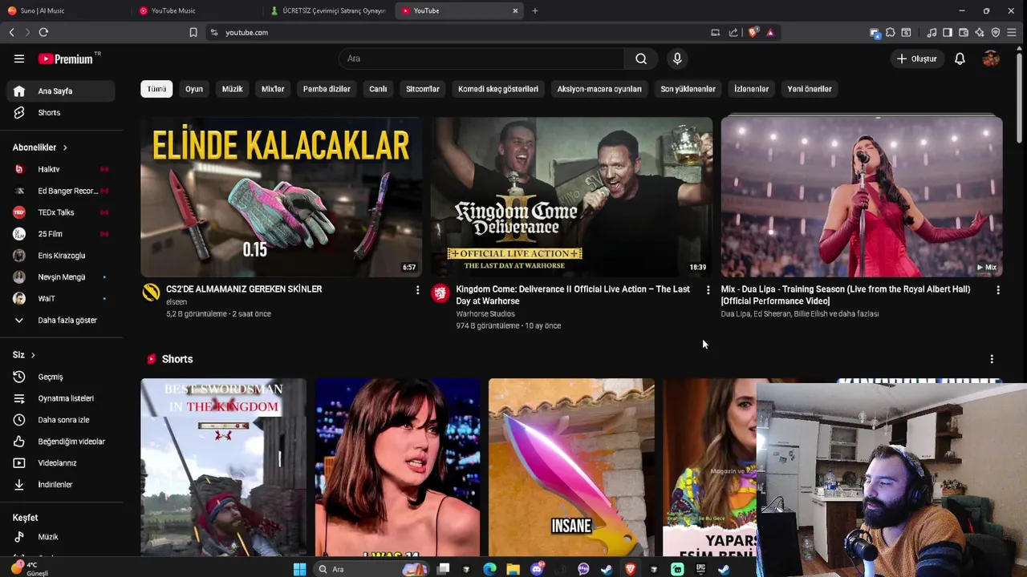Select the Müzik filter chip

point(232,89)
